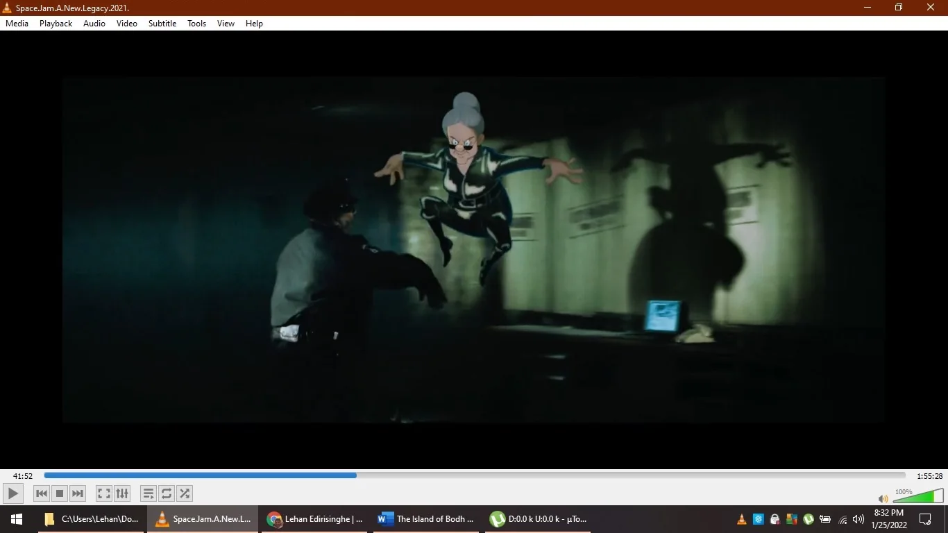Open the system volume tray control

point(858,519)
